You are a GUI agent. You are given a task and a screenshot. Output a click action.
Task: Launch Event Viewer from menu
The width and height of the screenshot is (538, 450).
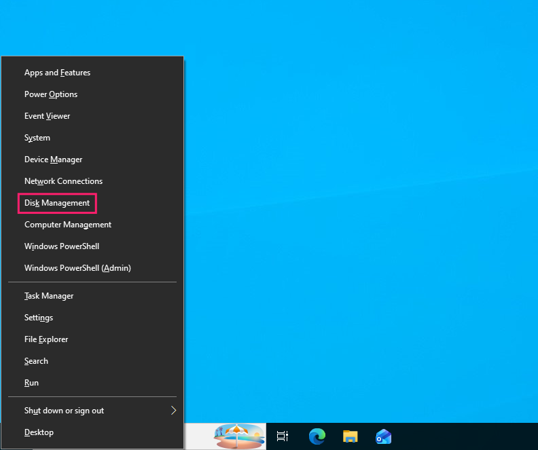click(x=92, y=116)
